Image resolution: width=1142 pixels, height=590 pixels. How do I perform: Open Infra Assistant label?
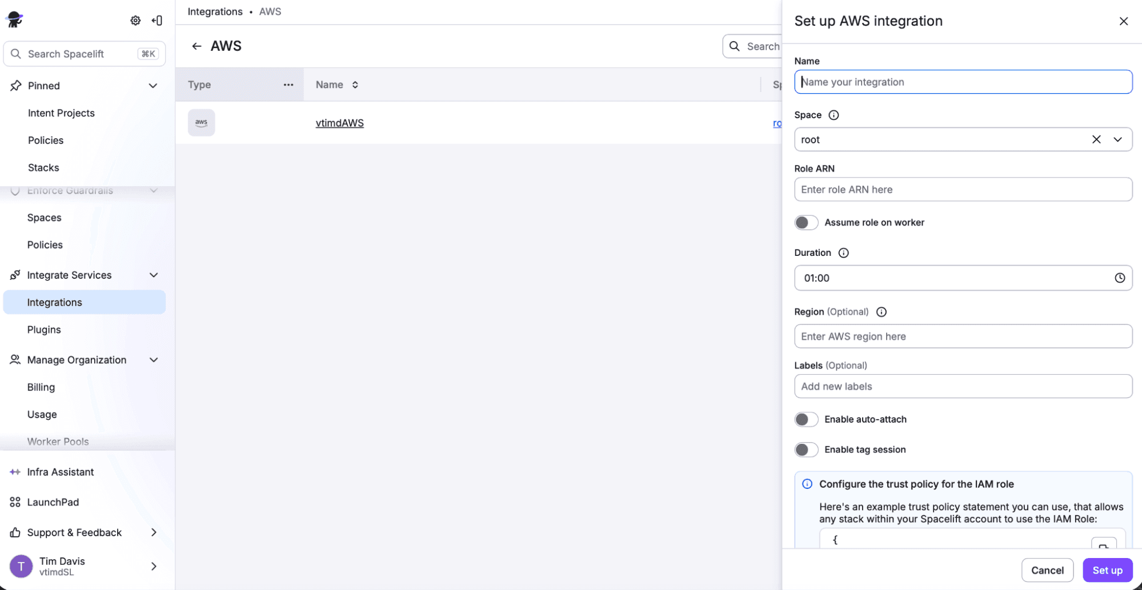click(x=61, y=472)
